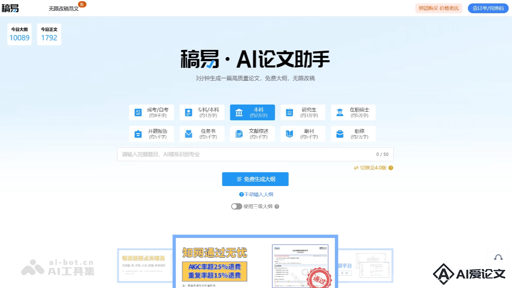Click 切换至4.0版 switch link
Image resolution: width=512 pixels, height=288 pixels.
(370, 168)
